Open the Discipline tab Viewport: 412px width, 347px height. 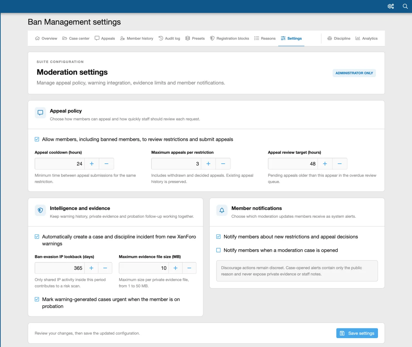click(x=339, y=38)
